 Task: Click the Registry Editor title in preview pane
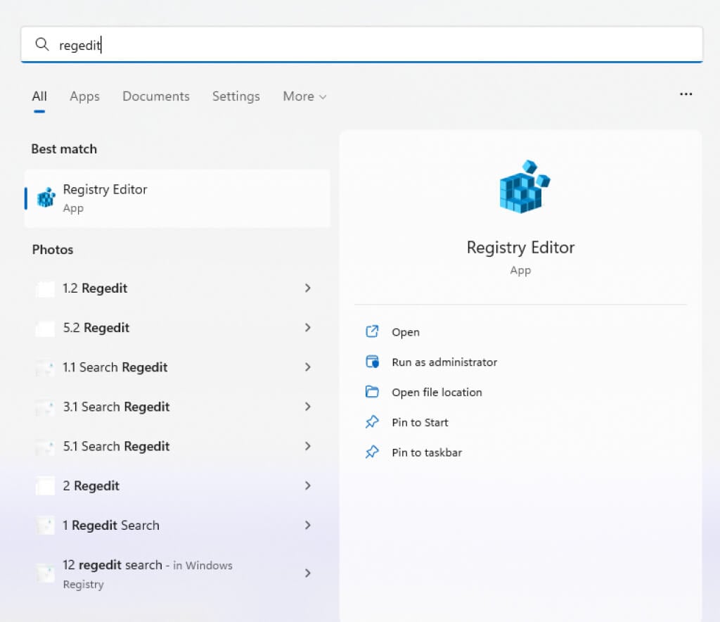pos(520,247)
